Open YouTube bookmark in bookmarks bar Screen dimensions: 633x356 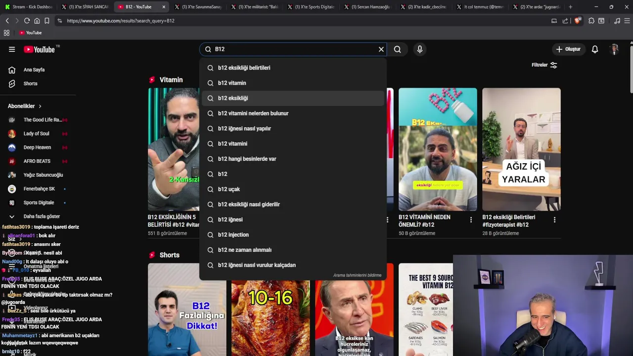point(31,33)
